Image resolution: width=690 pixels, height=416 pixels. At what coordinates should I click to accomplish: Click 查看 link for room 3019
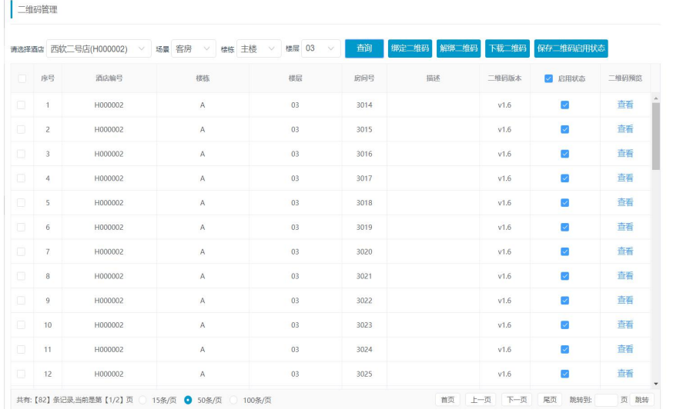click(x=625, y=227)
